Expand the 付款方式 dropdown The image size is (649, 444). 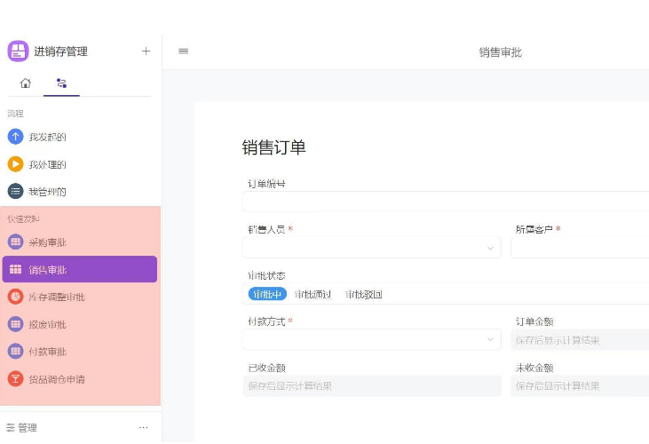coord(372,340)
